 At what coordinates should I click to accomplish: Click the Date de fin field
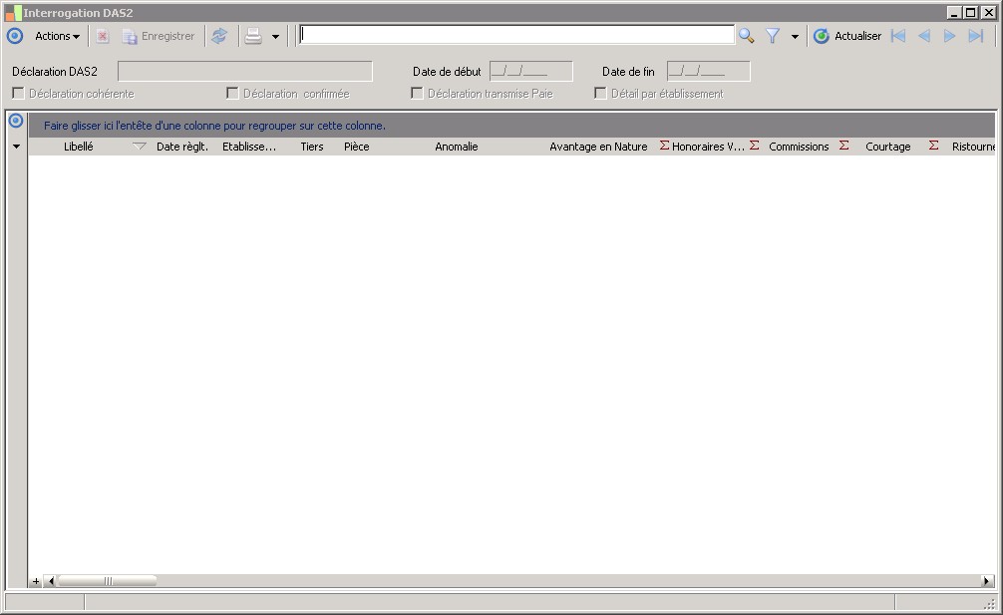pos(708,71)
